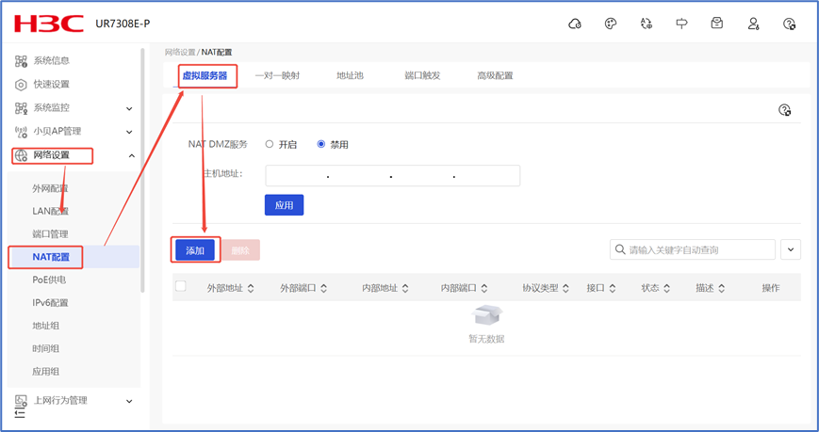Expand the 系统监控 menu section

pos(129,108)
